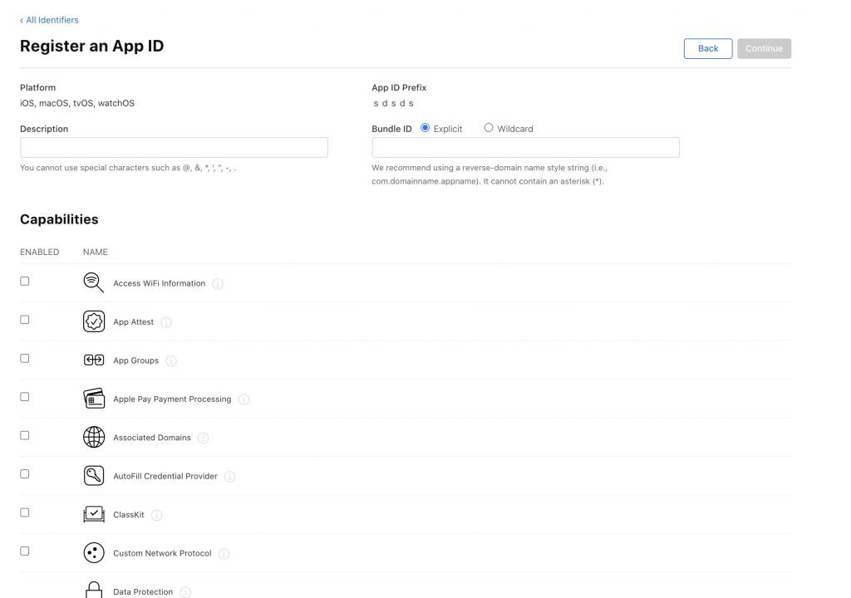Click the Apple Pay Payment Processing card icon
This screenshot has width=851, height=598.
tap(94, 399)
